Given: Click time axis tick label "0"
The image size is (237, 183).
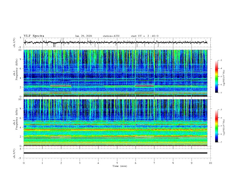Looking at the screenshot, I should [x=24, y=163].
